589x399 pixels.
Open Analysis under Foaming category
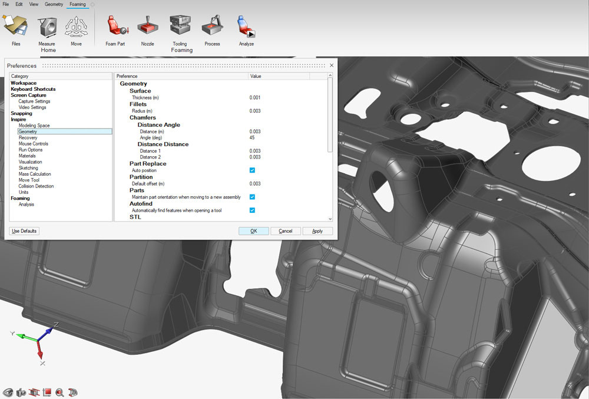tap(27, 205)
